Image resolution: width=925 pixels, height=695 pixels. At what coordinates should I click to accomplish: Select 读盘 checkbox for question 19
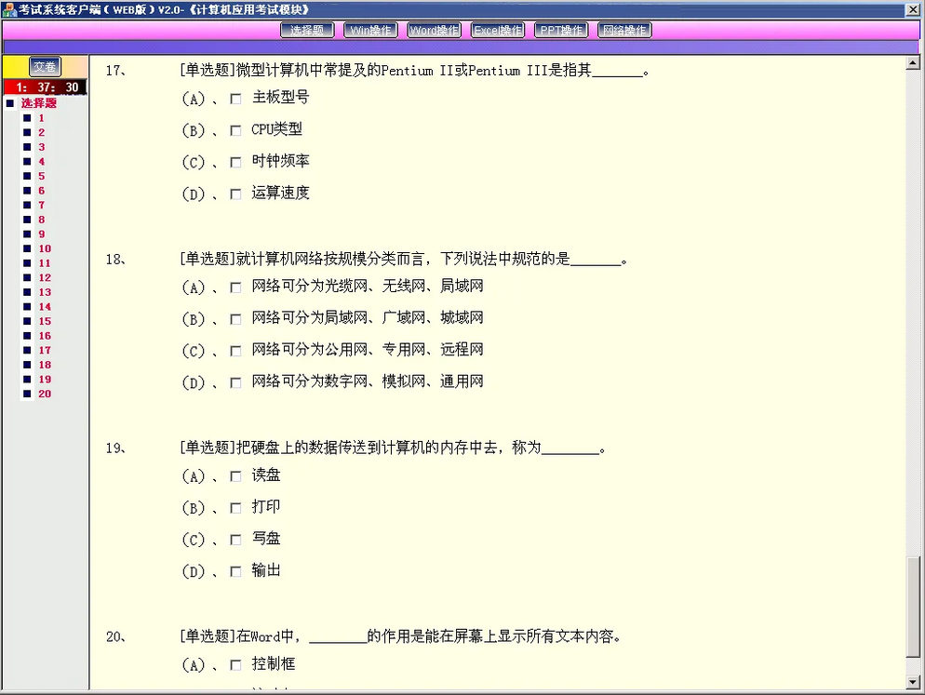[x=235, y=476]
